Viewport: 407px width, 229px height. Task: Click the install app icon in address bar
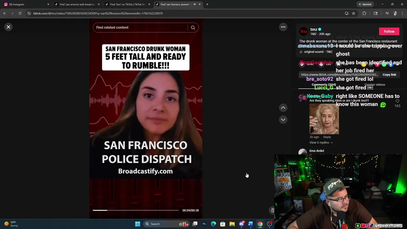click(x=347, y=13)
